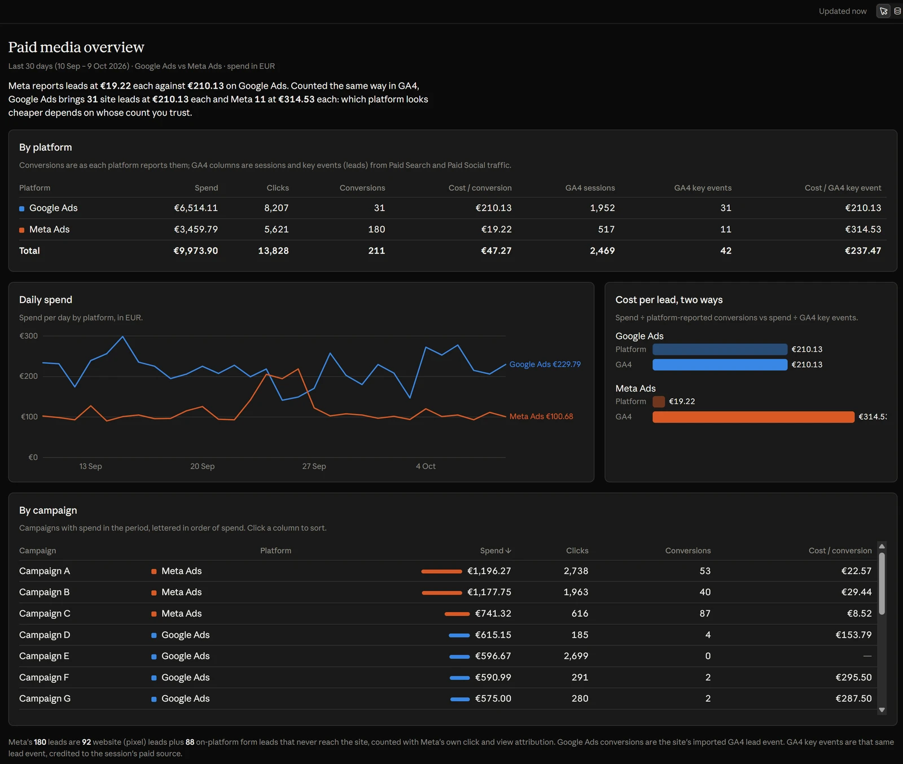This screenshot has width=903, height=764.
Task: Click Campaign A spend value €1,196.27
Action: 489,571
